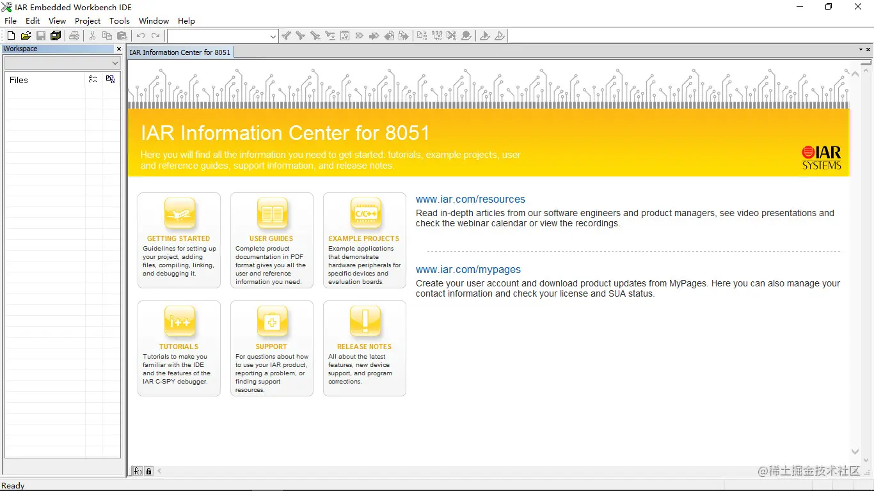The width and height of the screenshot is (874, 491).
Task: Click the Navigate Forward icon
Action: click(404, 36)
